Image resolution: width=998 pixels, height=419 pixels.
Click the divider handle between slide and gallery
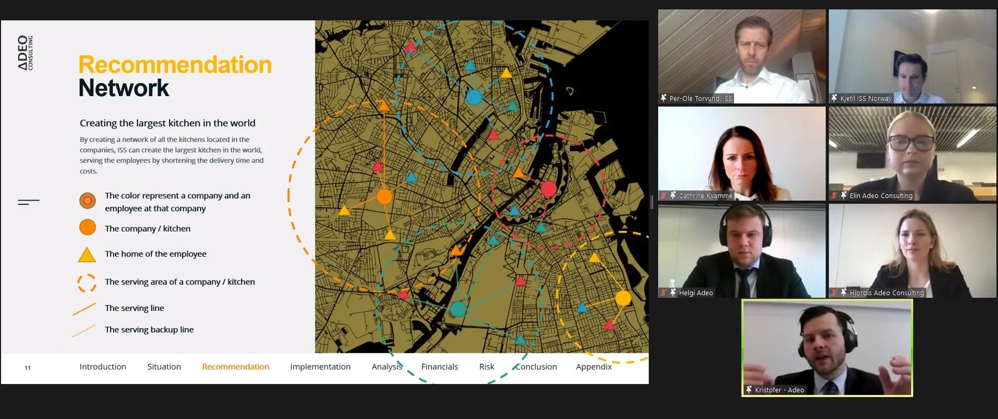tap(652, 202)
